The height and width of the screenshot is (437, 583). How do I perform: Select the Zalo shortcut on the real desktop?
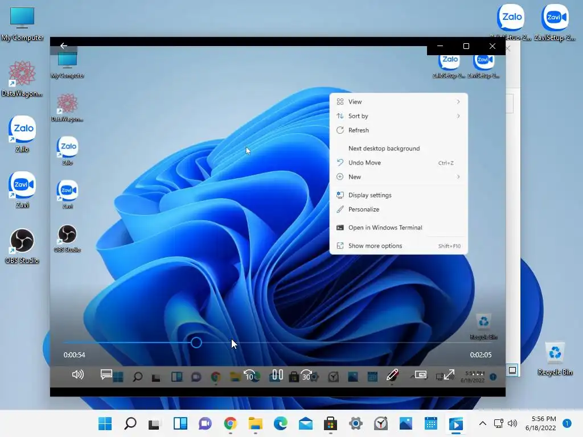22,134
